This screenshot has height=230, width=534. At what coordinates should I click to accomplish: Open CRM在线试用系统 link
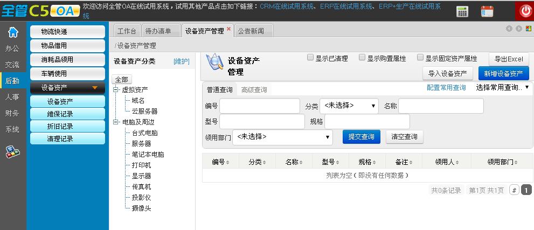click(287, 6)
